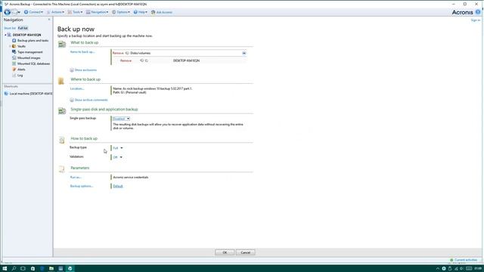Open the Windows Start menu
484x272 pixels.
[x=5, y=269]
